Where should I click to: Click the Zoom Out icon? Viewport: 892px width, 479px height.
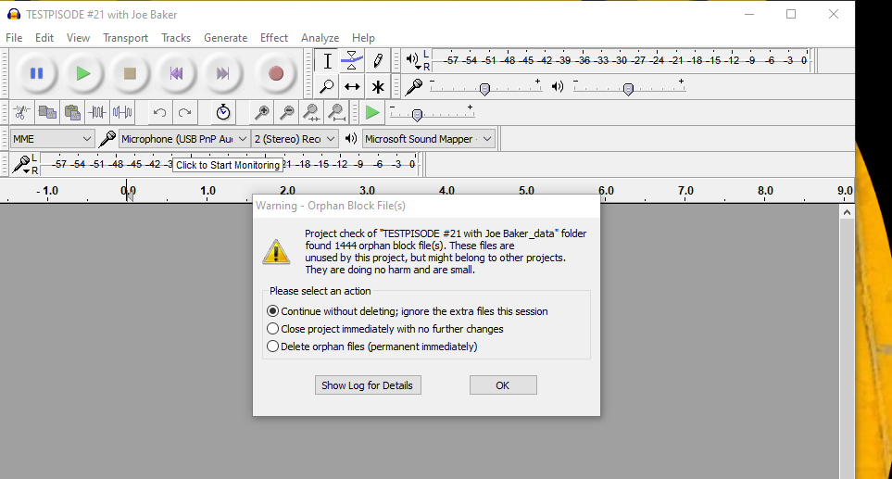click(x=287, y=113)
